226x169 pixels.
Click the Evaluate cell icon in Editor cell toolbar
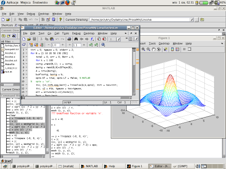coord(31,45)
